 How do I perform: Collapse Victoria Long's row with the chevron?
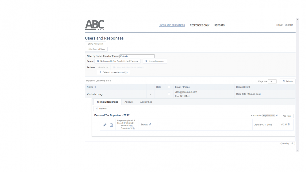click(x=150, y=94)
